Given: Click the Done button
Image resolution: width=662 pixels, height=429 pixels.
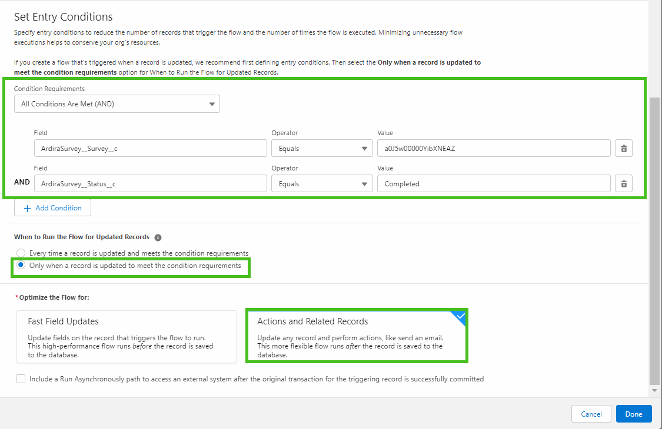Looking at the screenshot, I should 634,414.
